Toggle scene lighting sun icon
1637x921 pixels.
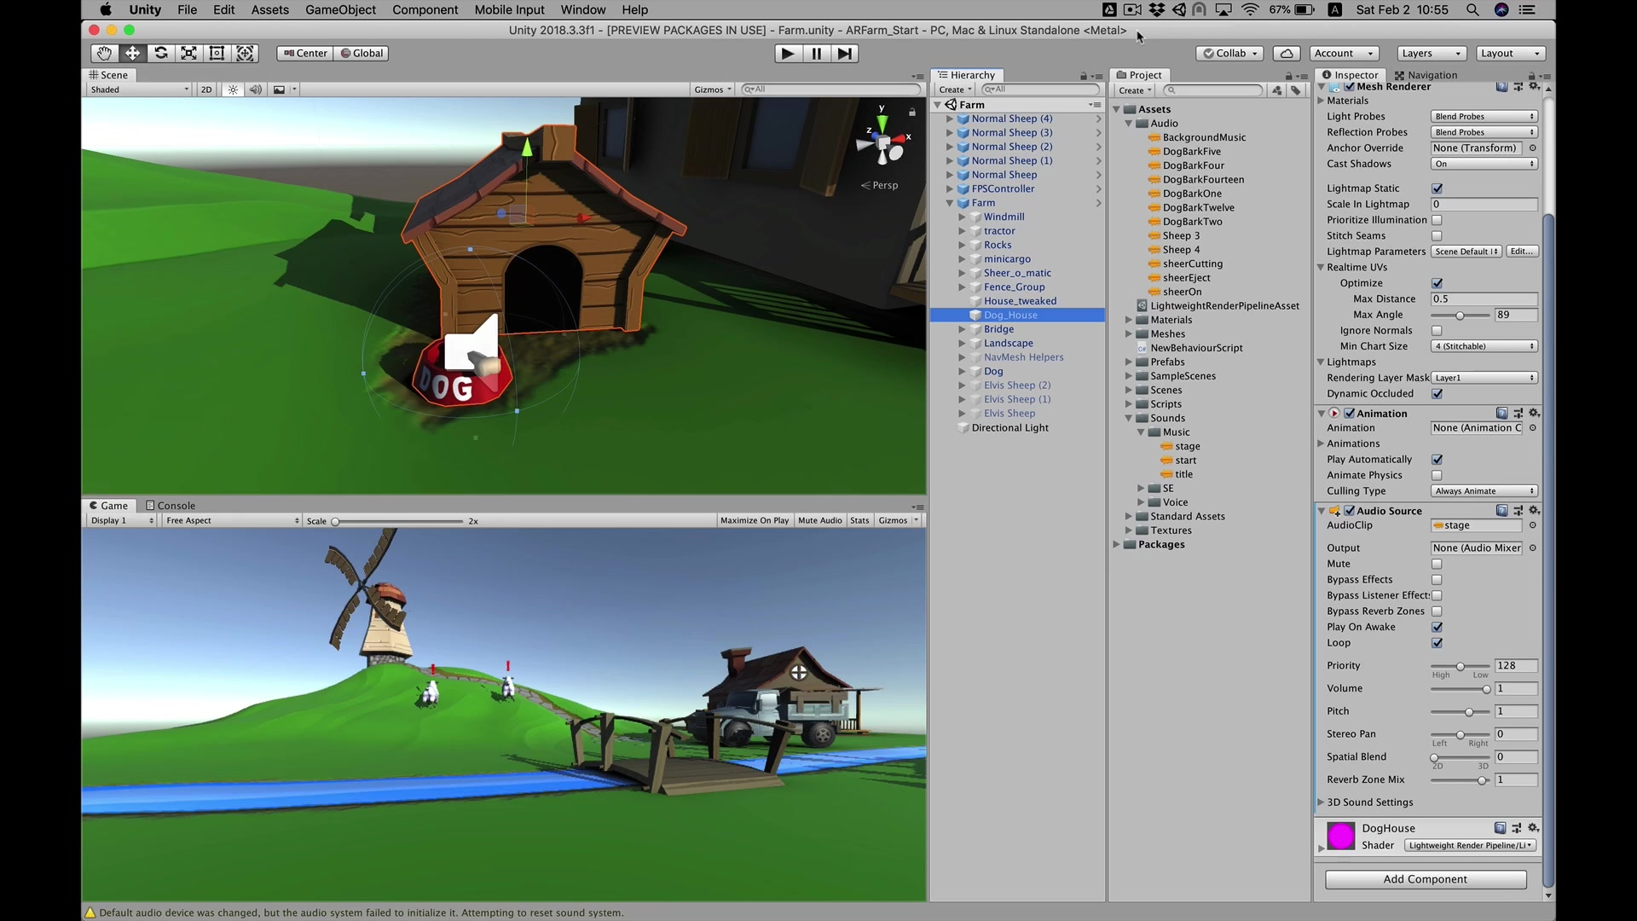(233, 89)
